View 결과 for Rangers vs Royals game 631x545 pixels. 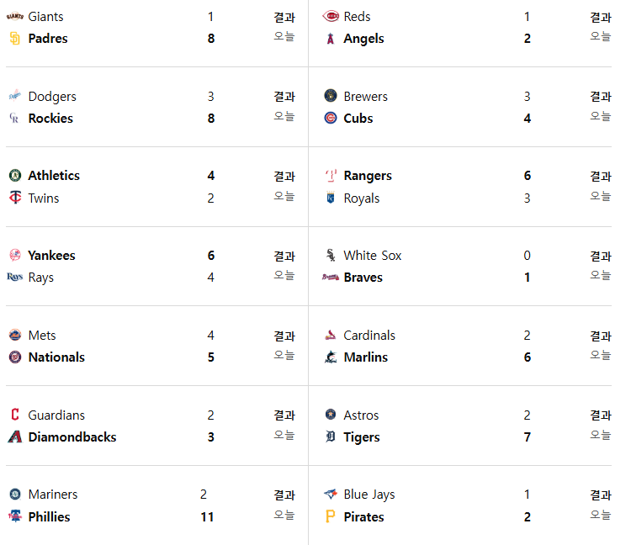coord(601,176)
